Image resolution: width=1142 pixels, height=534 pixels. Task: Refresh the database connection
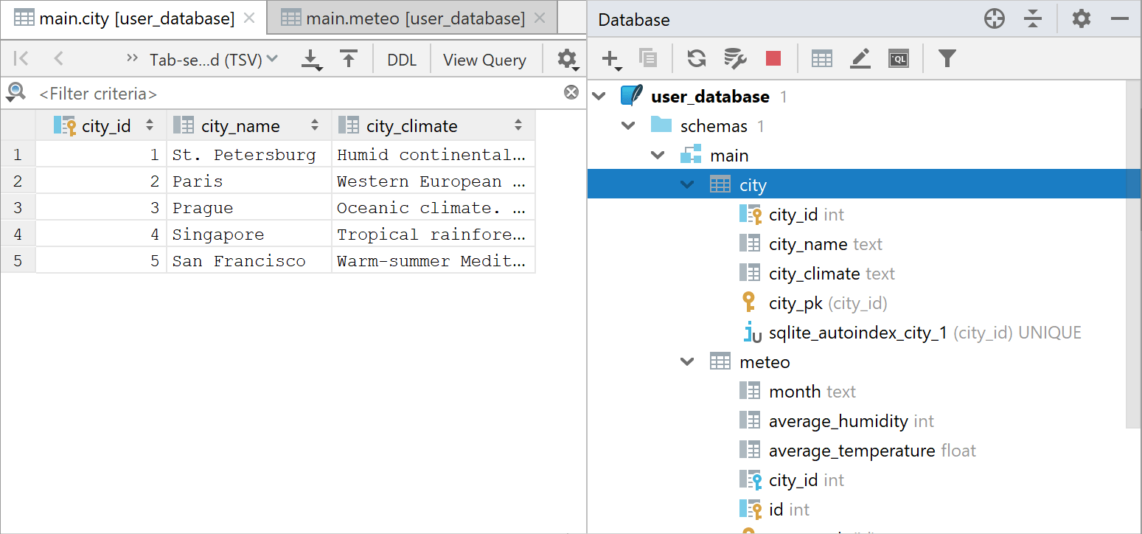click(x=696, y=58)
